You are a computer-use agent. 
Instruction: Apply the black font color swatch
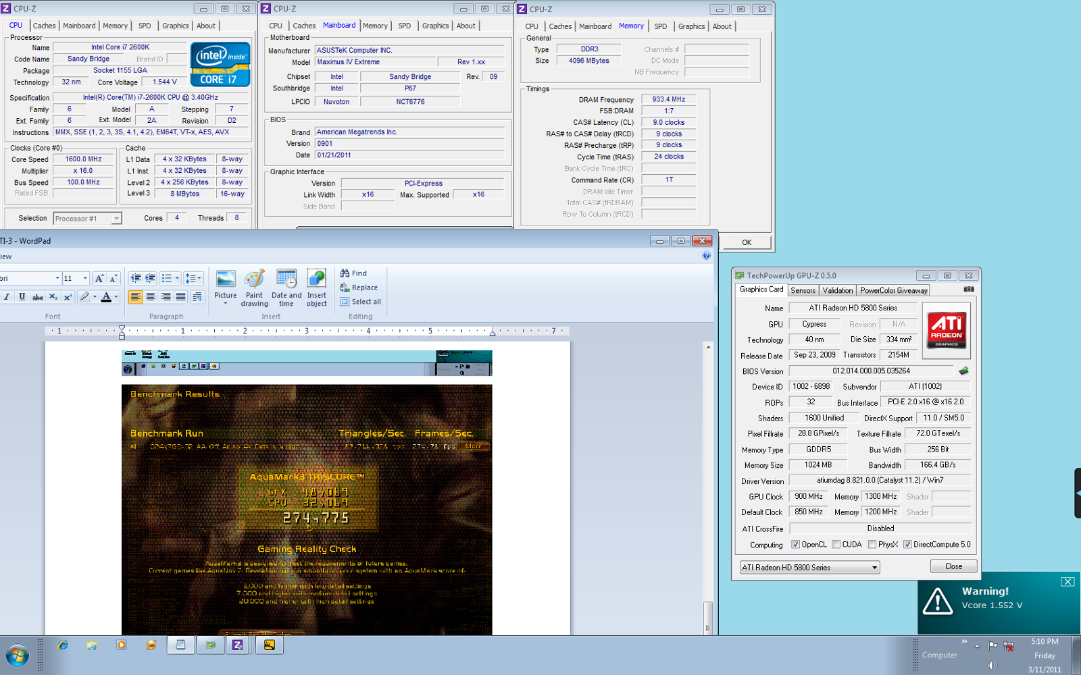106,297
